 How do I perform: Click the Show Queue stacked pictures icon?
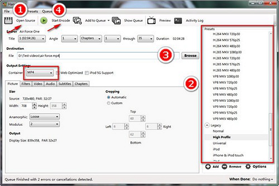click(x=116, y=20)
